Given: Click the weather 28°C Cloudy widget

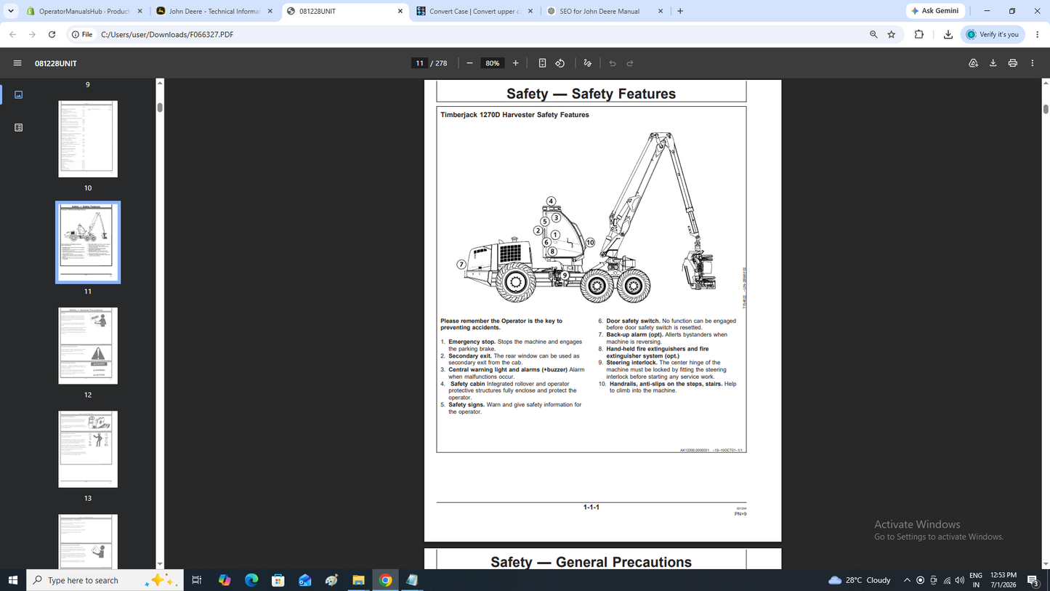Looking at the screenshot, I should coord(860,580).
